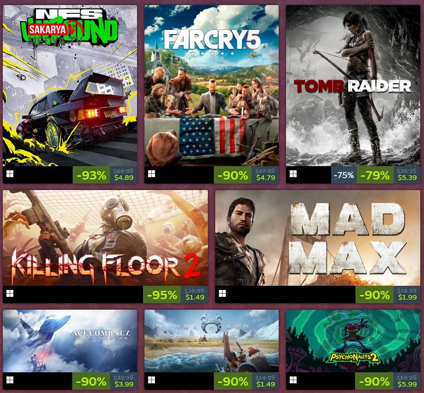Click Windows icon under Ace Combat 7
The height and width of the screenshot is (393, 424).
pyautogui.click(x=10, y=380)
